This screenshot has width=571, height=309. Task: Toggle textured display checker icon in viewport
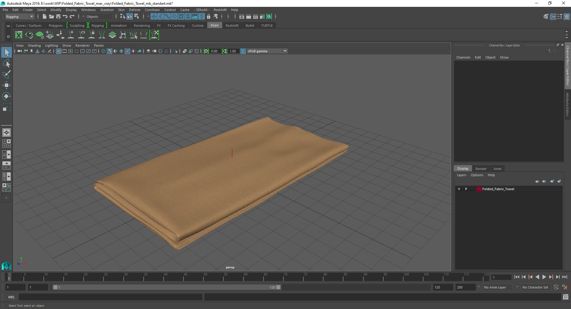(x=127, y=51)
